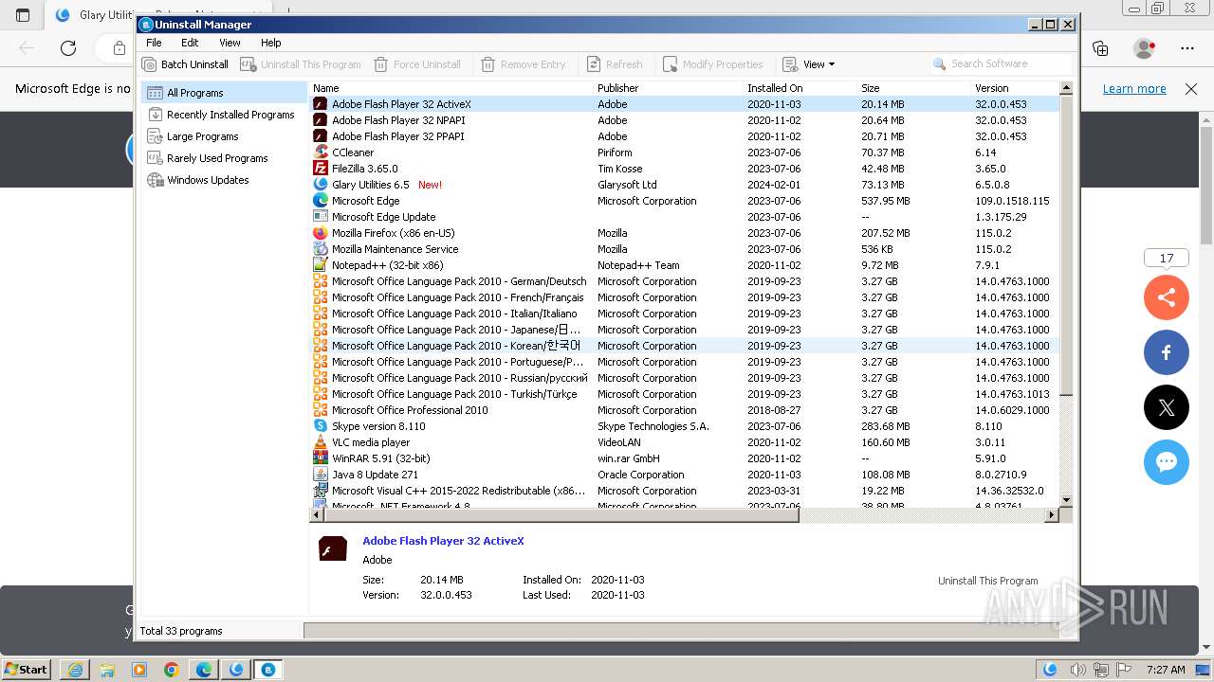Open the Help menu
The width and height of the screenshot is (1214, 682).
pos(271,43)
